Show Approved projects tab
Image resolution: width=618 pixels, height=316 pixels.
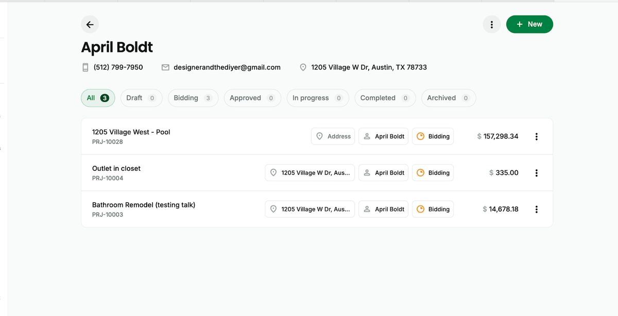click(x=252, y=98)
